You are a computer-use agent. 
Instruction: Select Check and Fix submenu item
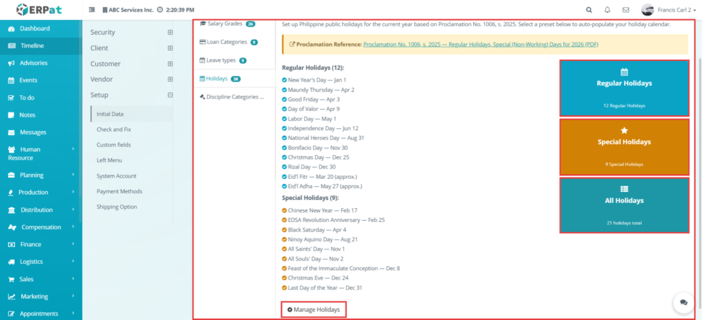click(114, 130)
